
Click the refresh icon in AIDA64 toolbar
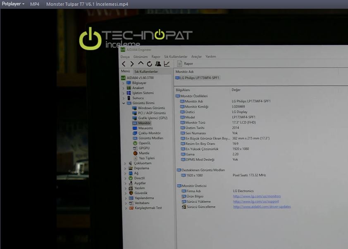pos(149,64)
